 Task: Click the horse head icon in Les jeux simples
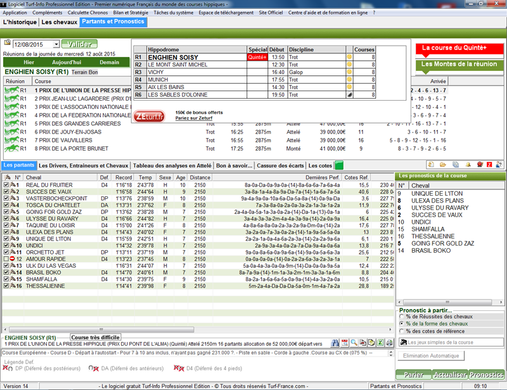[404, 342]
